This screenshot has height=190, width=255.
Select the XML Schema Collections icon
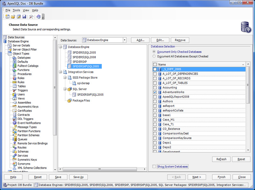pyautogui.click(x=14, y=168)
